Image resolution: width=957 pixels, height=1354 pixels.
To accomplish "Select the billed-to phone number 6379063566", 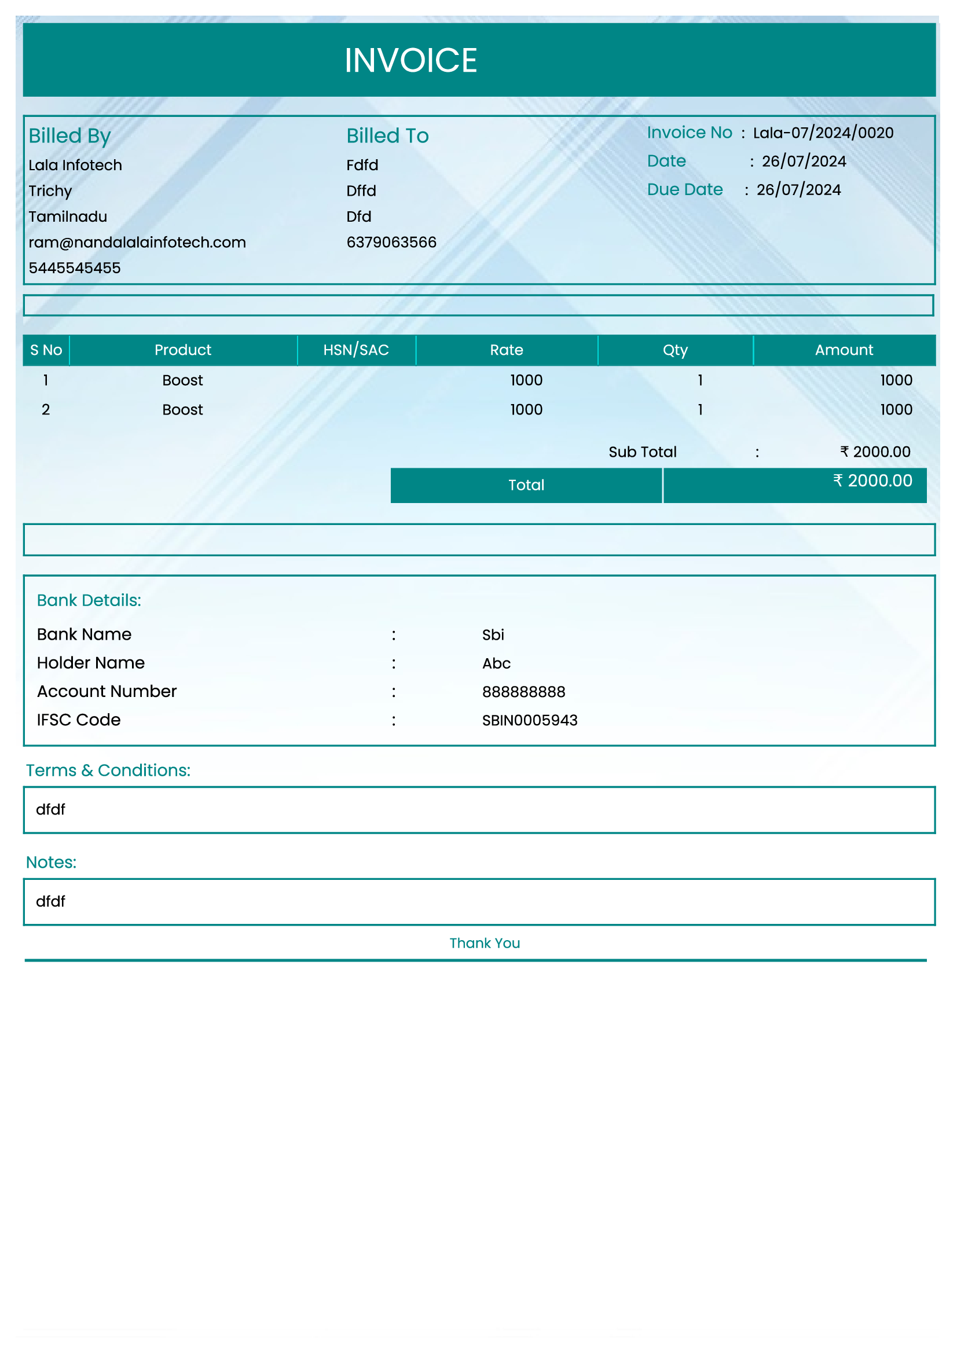I will (x=391, y=243).
